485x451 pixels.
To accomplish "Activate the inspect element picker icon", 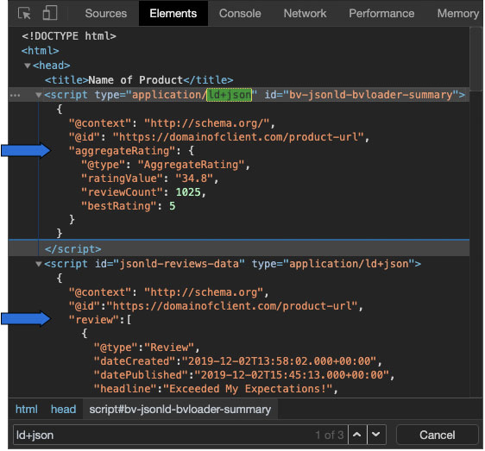I will 24,13.
